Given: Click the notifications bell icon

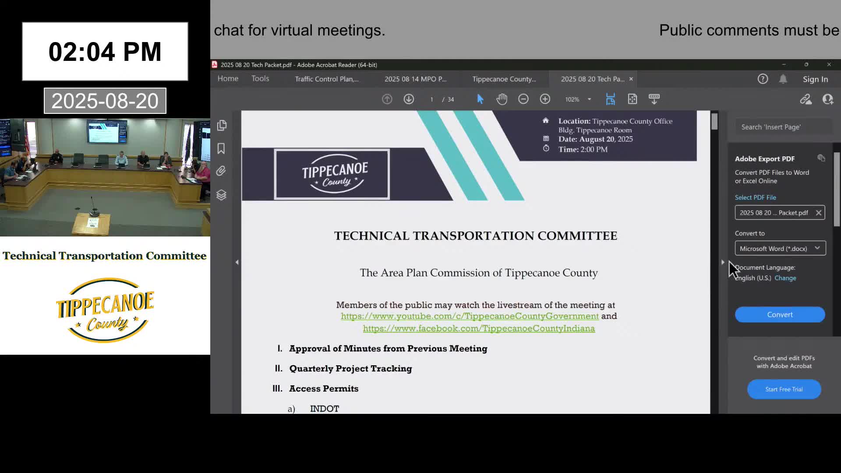Looking at the screenshot, I should [x=783, y=79].
